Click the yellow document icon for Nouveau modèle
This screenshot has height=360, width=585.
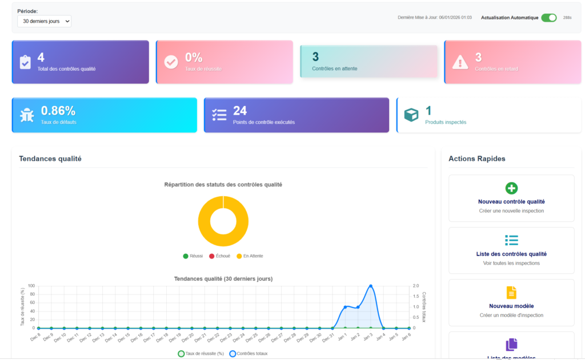(x=511, y=293)
